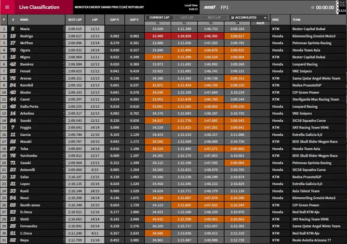Image resolution: width=347 pixels, height=244 pixels.
Task: Click the Local Time display
Action: tap(191, 7)
